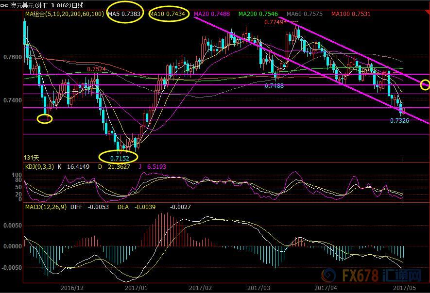
Task: Open the KDJ(9,3,3) indicator parameters
Action: tap(38, 166)
